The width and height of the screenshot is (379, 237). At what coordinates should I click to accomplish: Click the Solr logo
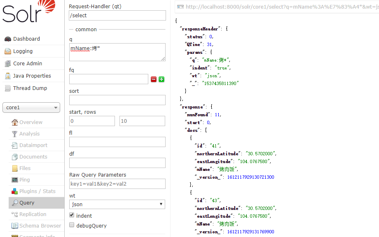[x=29, y=12]
